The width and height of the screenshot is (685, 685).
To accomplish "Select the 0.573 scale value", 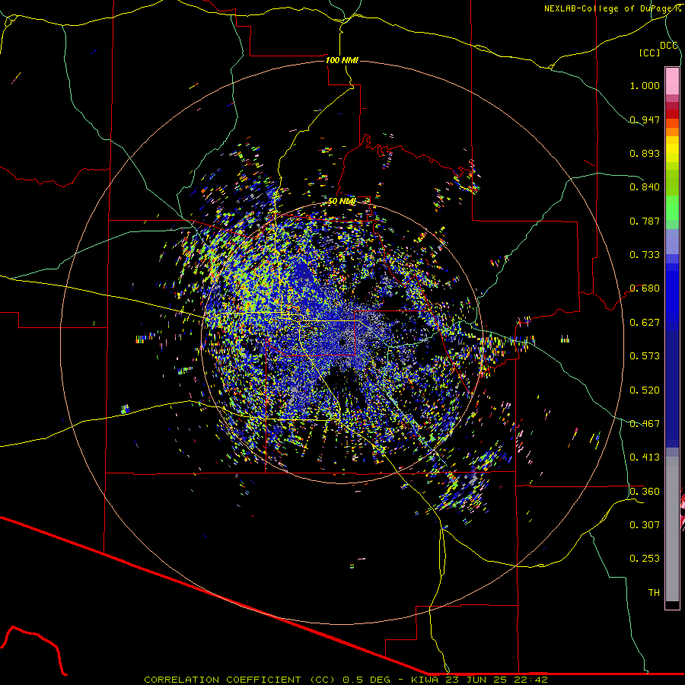I will point(645,356).
